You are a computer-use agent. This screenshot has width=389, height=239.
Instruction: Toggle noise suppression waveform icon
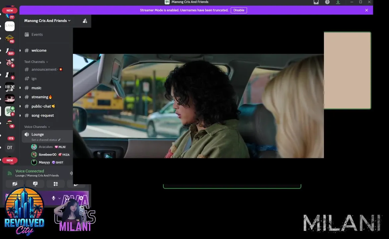71,173
